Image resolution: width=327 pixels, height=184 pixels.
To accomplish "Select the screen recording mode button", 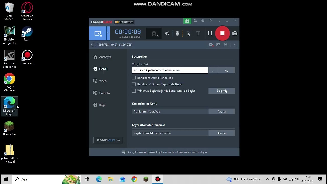I will 98,33.
